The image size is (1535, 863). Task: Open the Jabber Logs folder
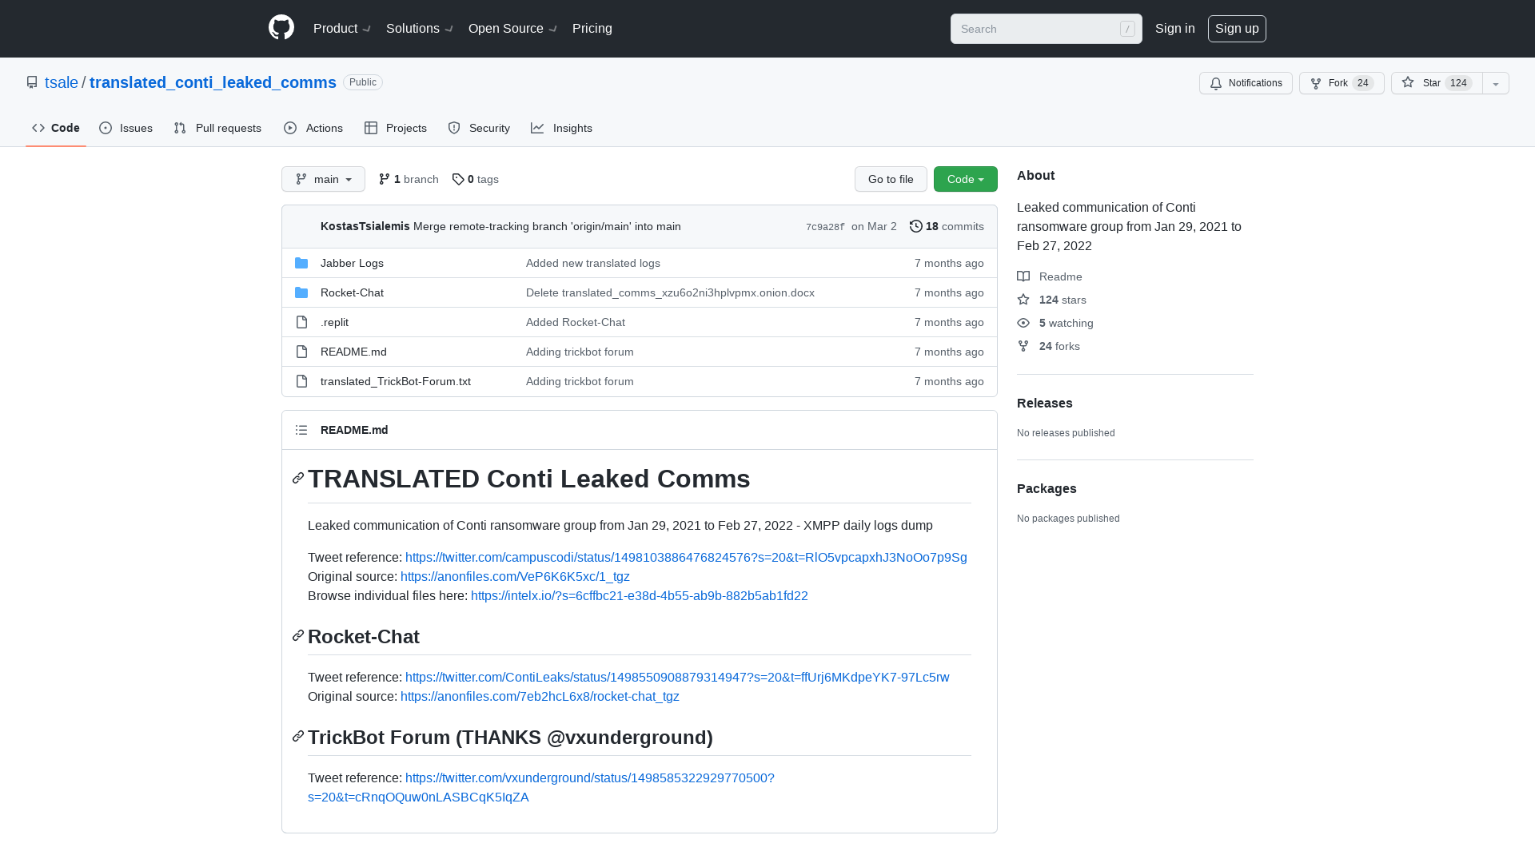coord(352,263)
